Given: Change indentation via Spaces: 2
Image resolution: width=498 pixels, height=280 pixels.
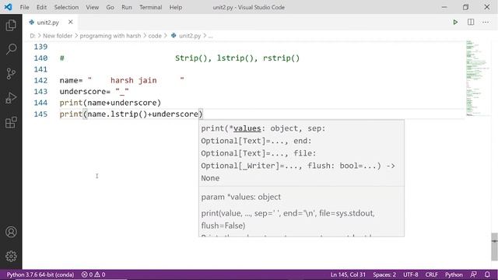Looking at the screenshot, I should point(384,275).
